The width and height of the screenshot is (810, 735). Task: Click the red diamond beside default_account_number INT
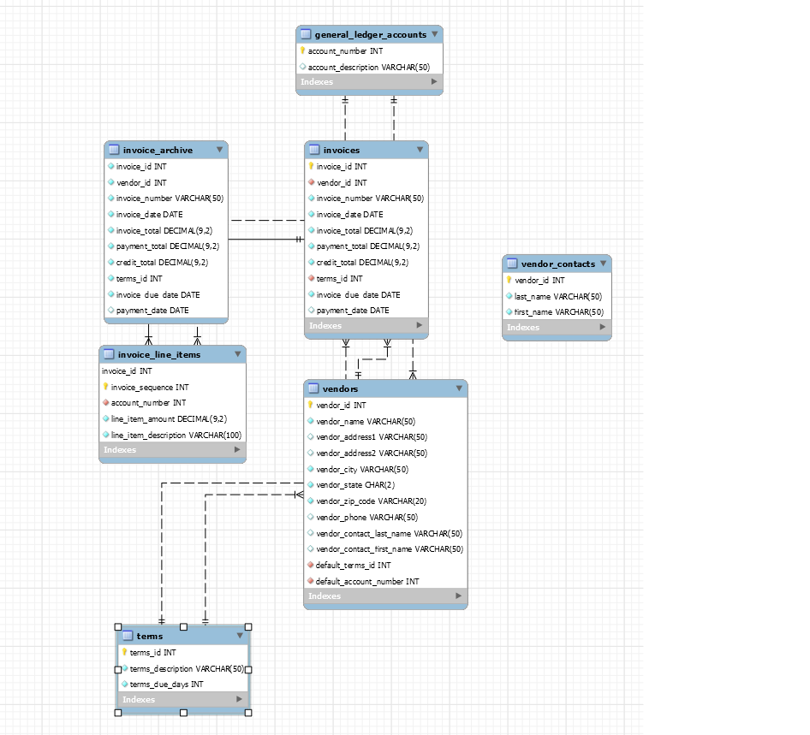tap(311, 581)
